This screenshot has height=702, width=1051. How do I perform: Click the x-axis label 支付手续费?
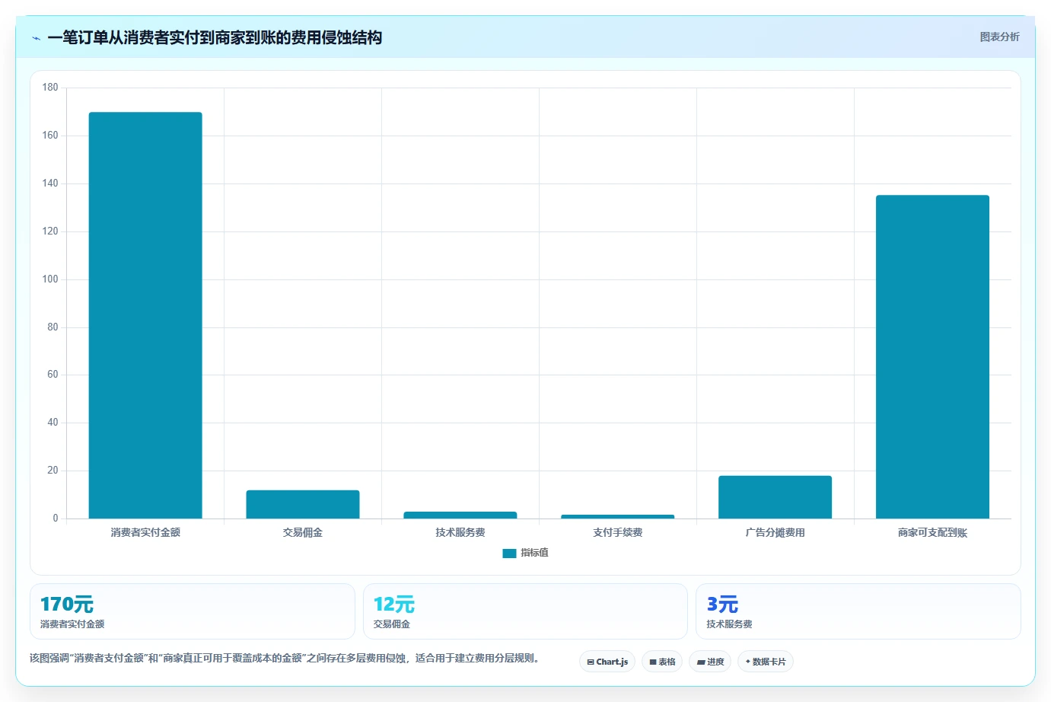pyautogui.click(x=618, y=532)
